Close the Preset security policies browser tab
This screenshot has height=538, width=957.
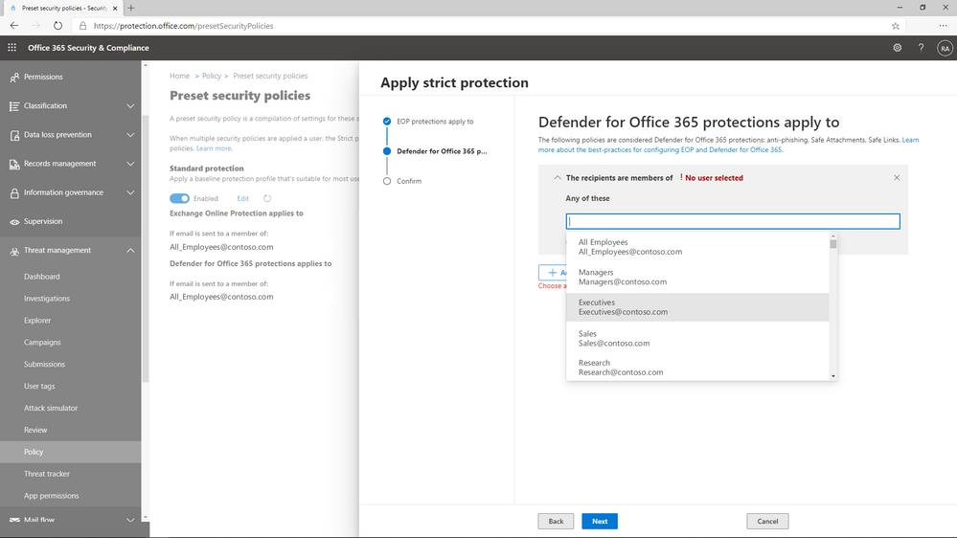click(115, 8)
